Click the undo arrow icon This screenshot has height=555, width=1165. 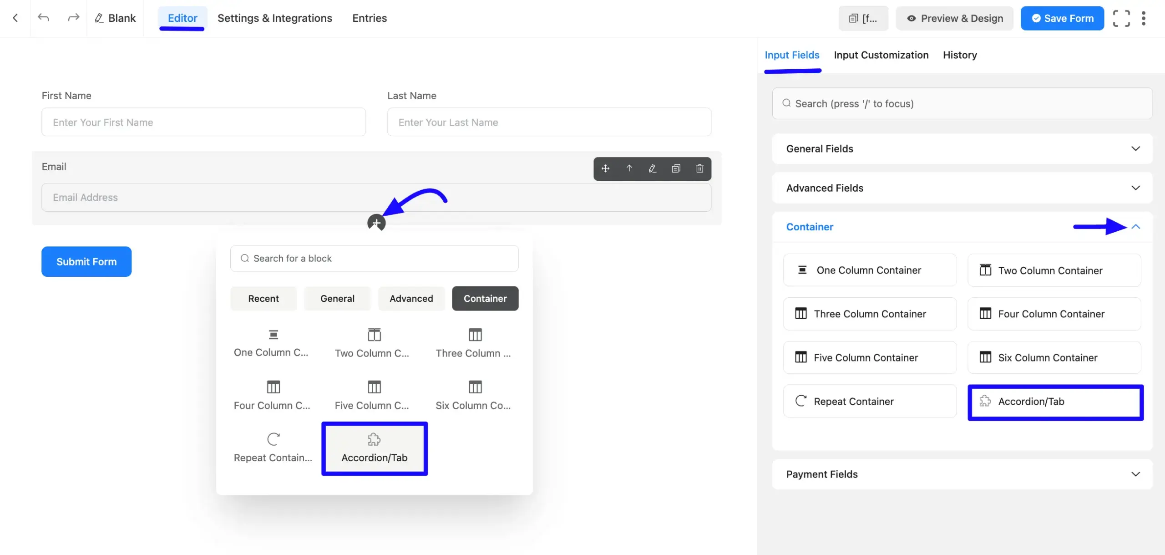[x=44, y=18]
